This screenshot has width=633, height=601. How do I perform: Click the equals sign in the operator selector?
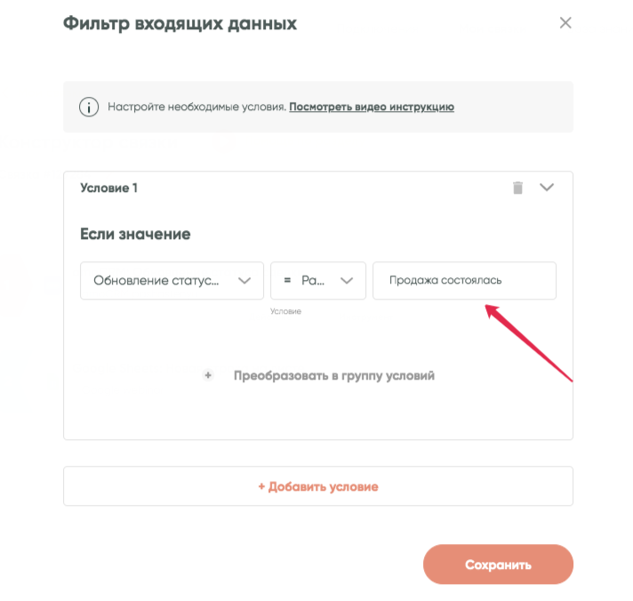(x=287, y=280)
